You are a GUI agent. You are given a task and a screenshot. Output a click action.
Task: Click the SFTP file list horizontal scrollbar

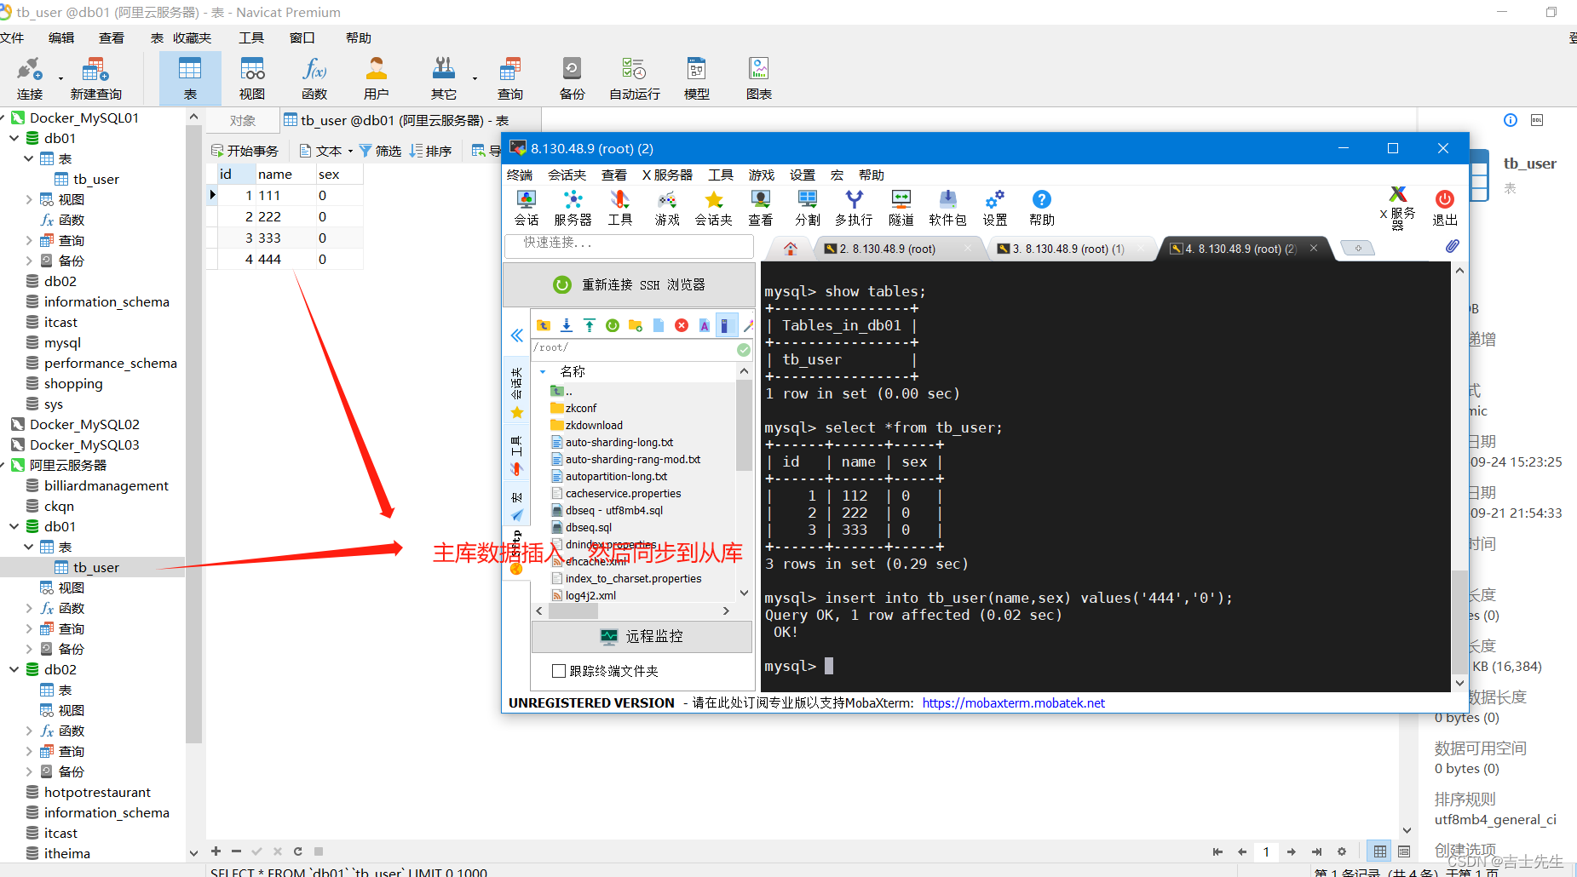tap(573, 610)
